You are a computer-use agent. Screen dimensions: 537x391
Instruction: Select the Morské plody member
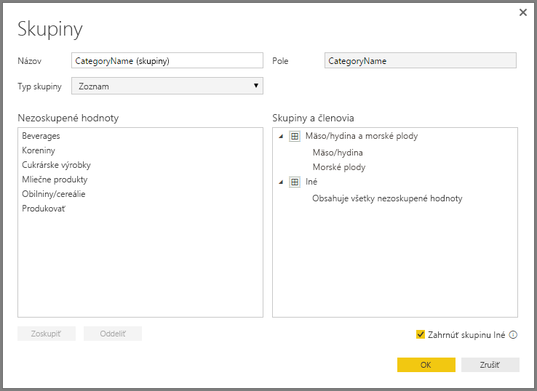(339, 167)
